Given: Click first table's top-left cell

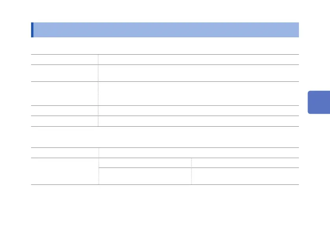Looking at the screenshot, I should [65, 59].
